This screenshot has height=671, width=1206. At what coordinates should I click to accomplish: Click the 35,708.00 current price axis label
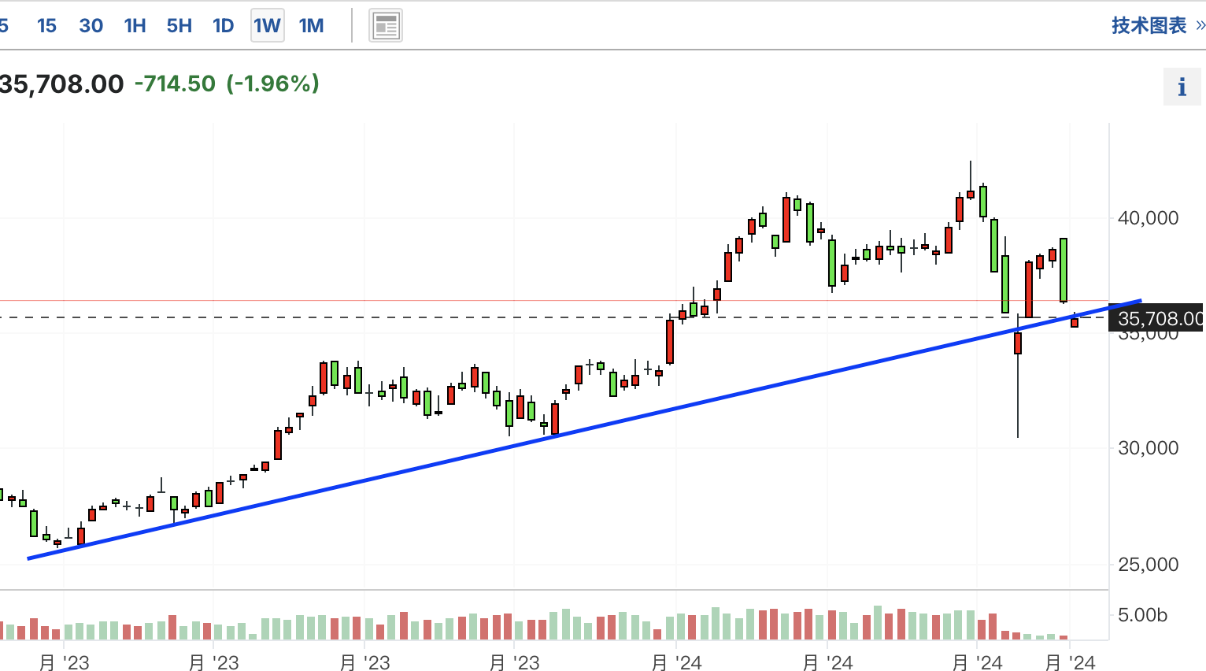[1157, 318]
